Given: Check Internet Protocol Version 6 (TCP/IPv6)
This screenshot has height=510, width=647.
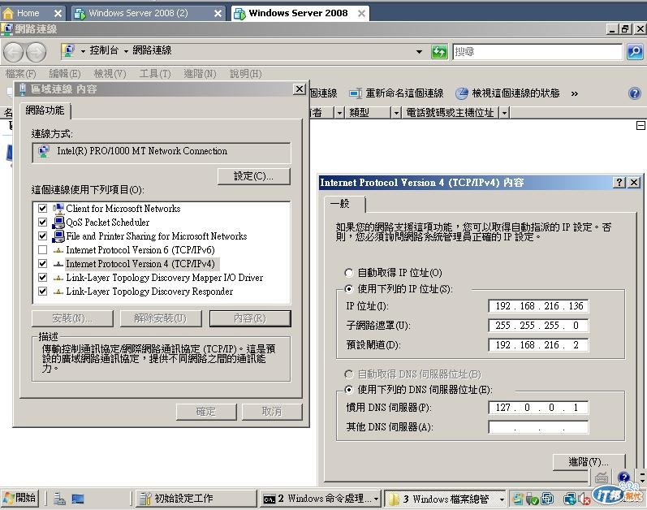Looking at the screenshot, I should pos(42,250).
